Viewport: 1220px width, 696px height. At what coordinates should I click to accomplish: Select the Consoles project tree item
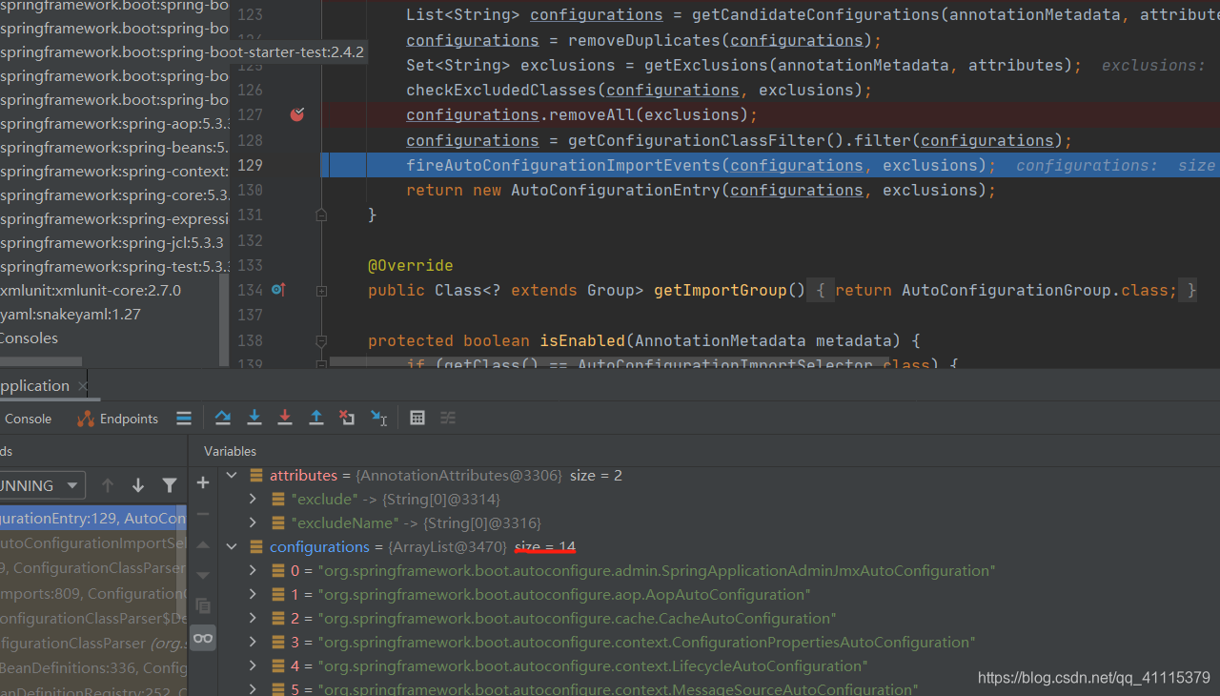(x=29, y=338)
